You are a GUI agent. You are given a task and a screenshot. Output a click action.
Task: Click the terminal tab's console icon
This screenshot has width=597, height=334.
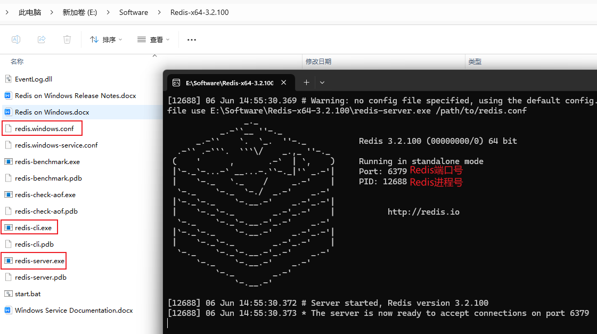(176, 83)
